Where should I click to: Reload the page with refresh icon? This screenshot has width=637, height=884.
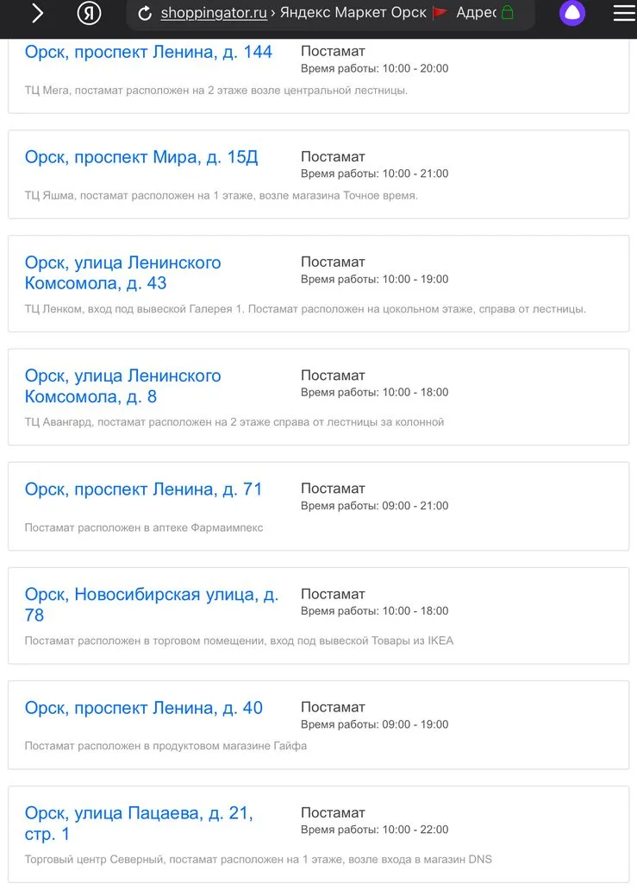point(145,13)
